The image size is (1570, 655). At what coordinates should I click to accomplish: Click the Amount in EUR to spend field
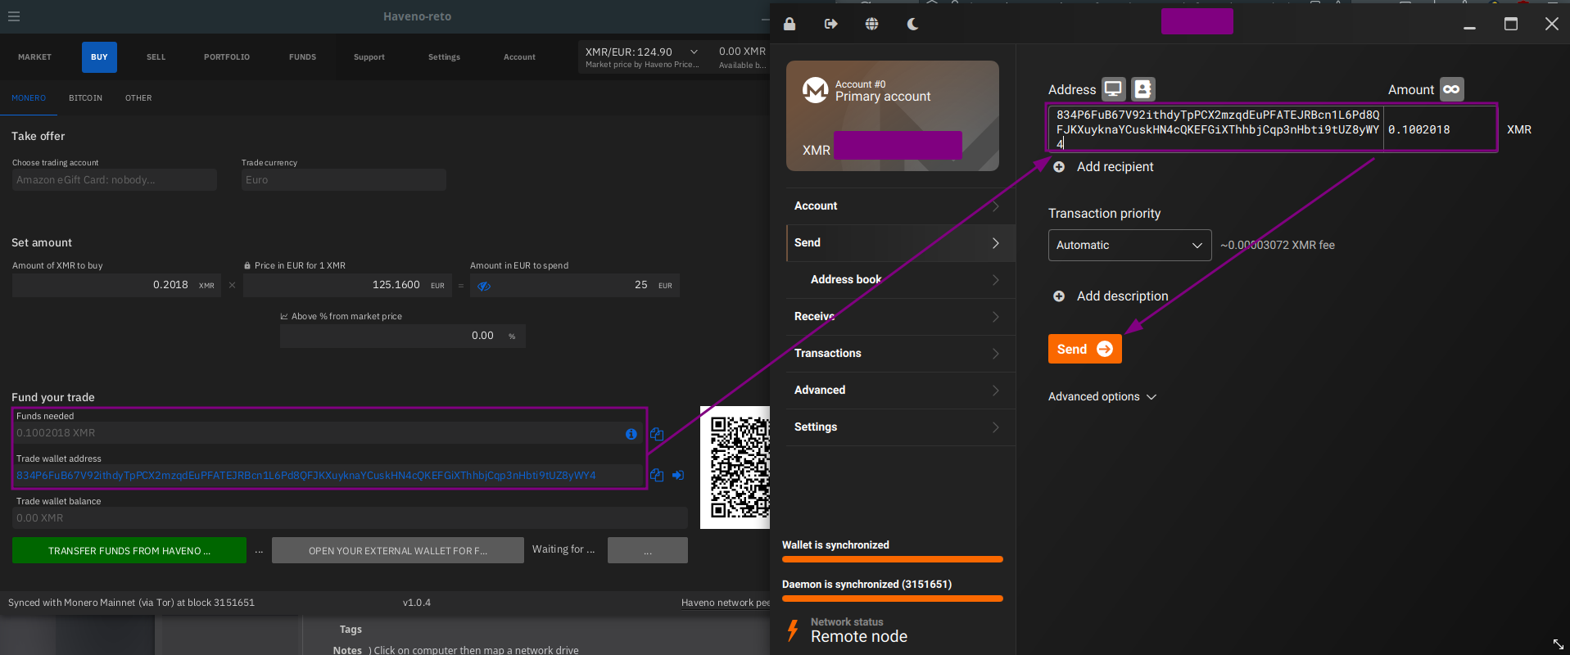(x=575, y=286)
